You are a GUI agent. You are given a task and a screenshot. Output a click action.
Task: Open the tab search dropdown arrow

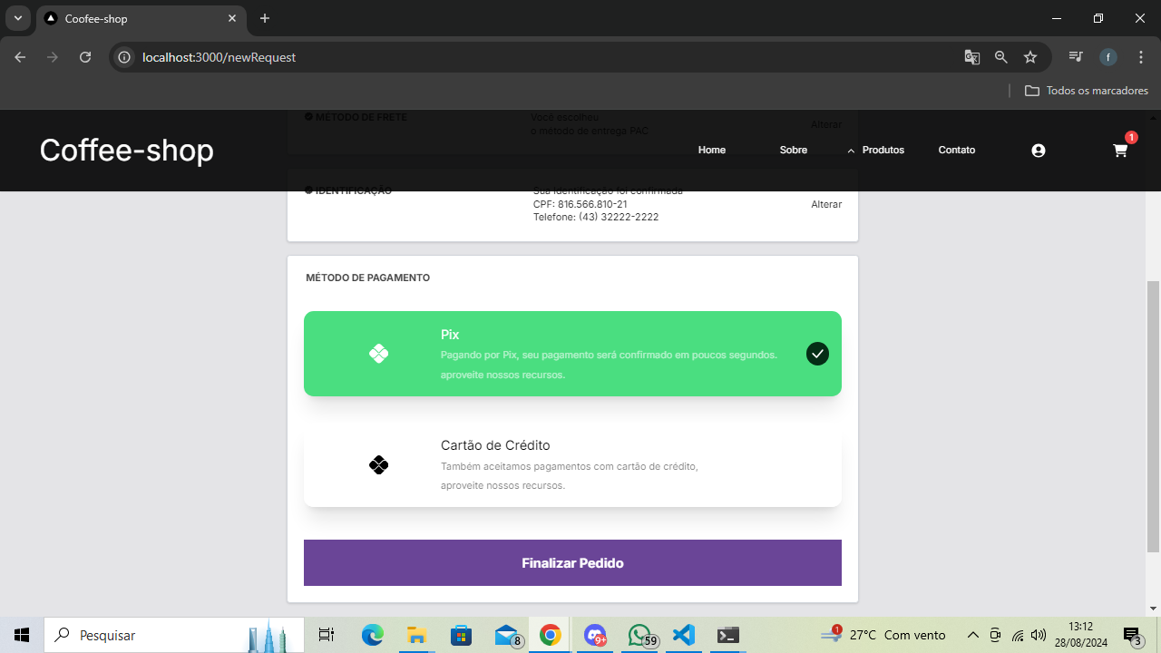(x=17, y=18)
